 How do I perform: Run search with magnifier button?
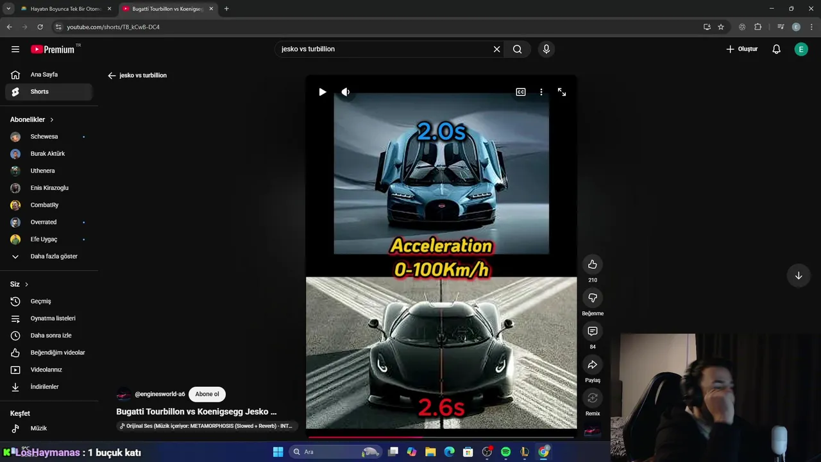pos(518,49)
